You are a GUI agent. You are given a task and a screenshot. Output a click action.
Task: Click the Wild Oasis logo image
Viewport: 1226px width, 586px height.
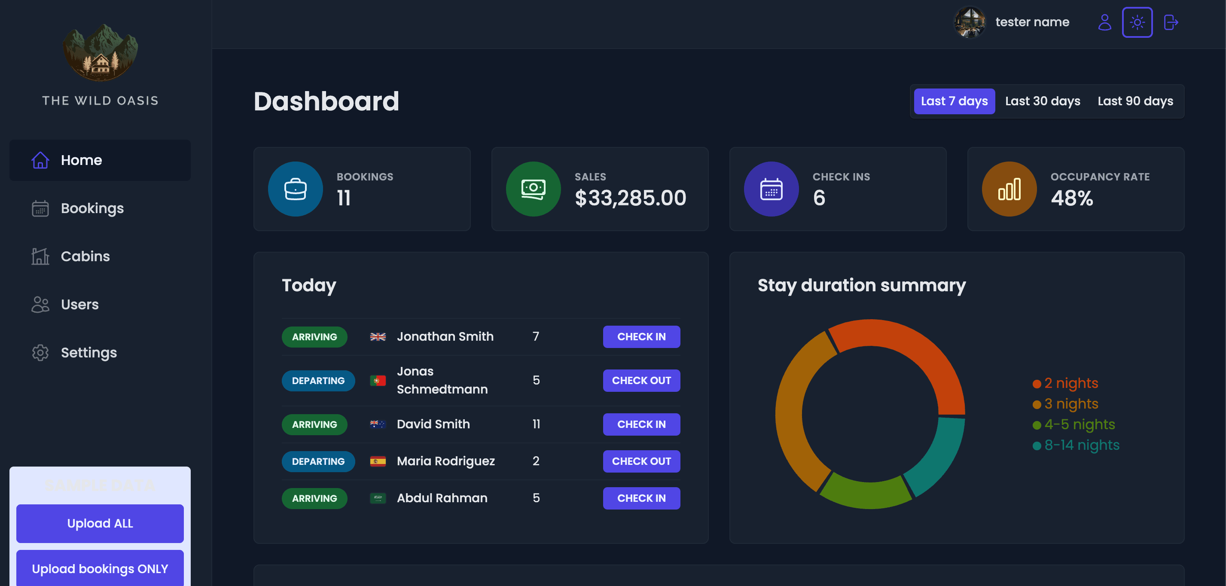[x=100, y=52]
